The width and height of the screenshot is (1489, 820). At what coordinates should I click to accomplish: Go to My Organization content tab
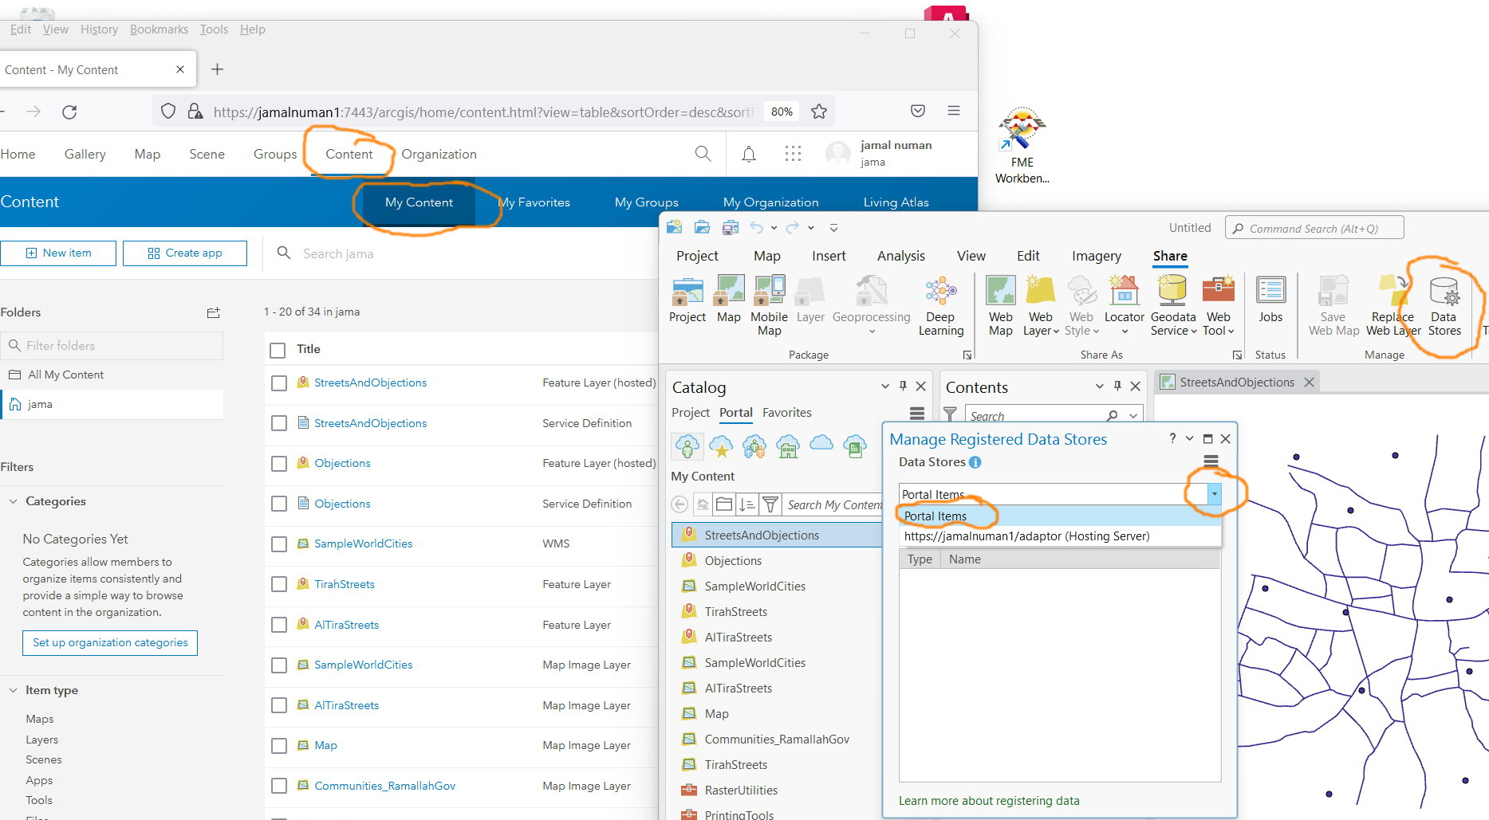(x=770, y=202)
